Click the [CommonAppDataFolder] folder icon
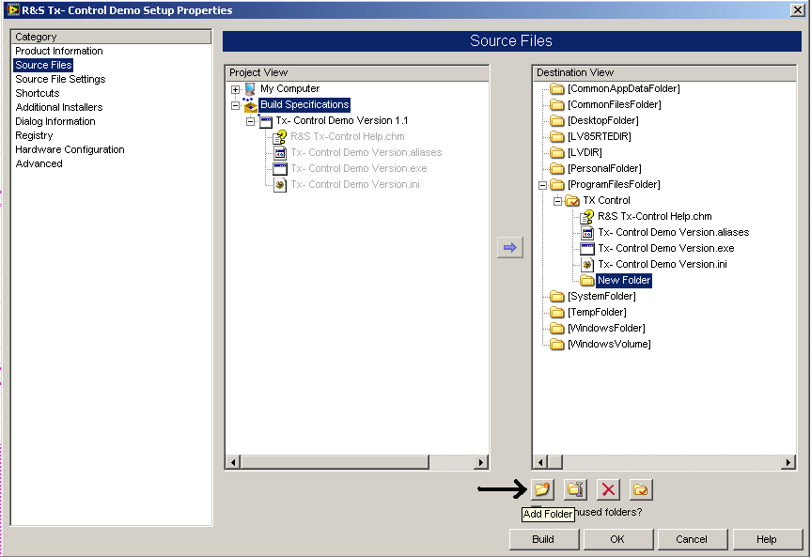The image size is (811, 557). click(557, 89)
